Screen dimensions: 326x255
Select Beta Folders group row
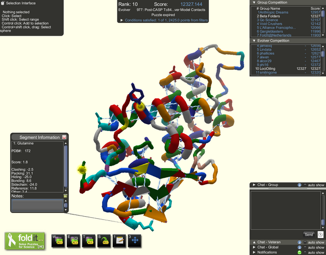[x=286, y=16]
